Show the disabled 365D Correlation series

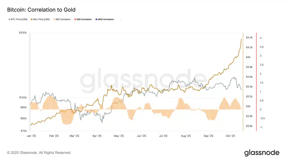[x=106, y=19]
